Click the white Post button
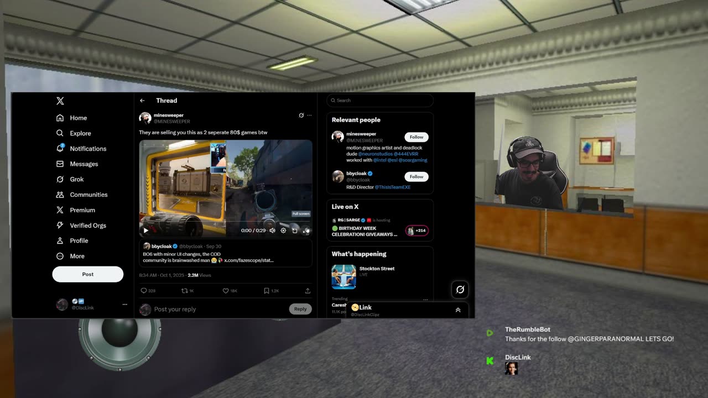 [88, 274]
